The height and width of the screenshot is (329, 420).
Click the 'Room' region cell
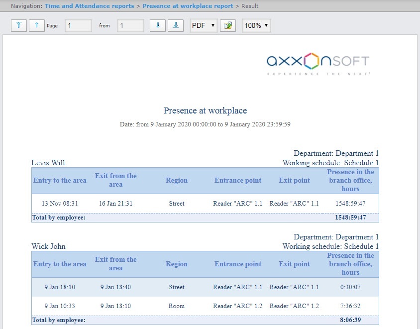click(x=177, y=306)
